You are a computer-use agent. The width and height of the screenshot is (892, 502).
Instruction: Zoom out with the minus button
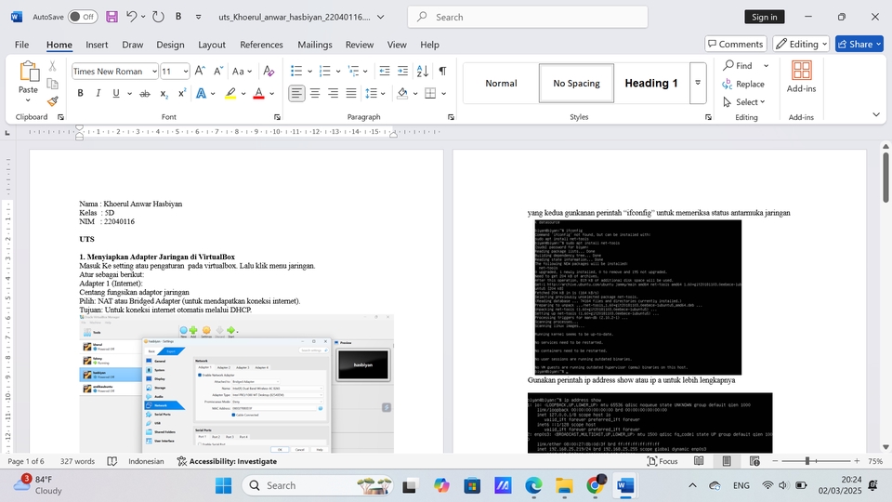click(x=775, y=461)
